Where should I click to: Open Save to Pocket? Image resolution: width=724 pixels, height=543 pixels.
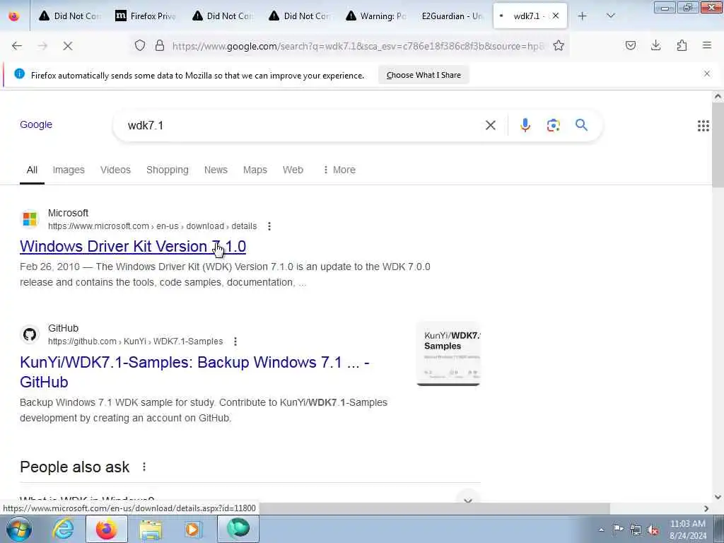(x=631, y=45)
